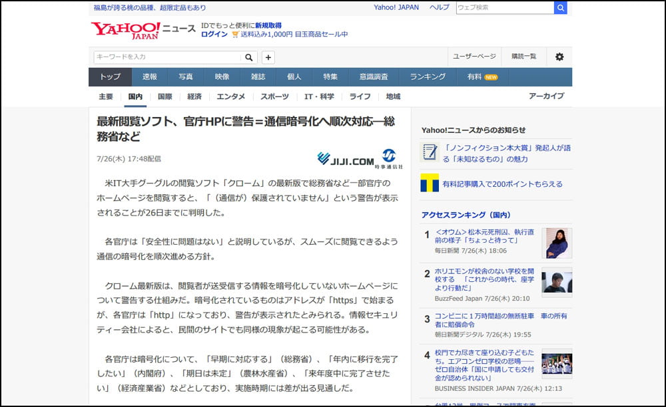Focus the キーワードを入力 search field

166,57
